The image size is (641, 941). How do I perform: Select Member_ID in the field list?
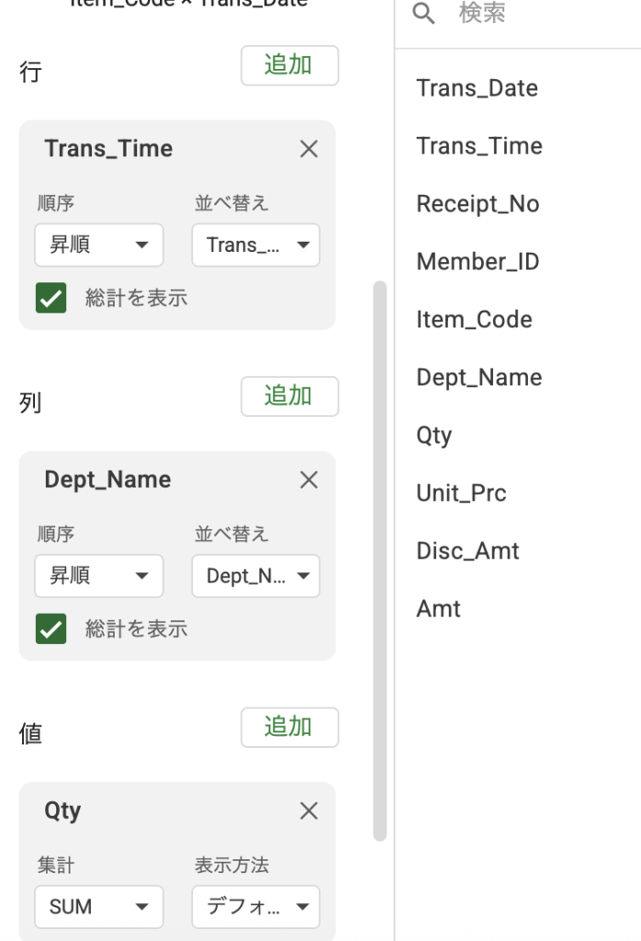tap(478, 262)
